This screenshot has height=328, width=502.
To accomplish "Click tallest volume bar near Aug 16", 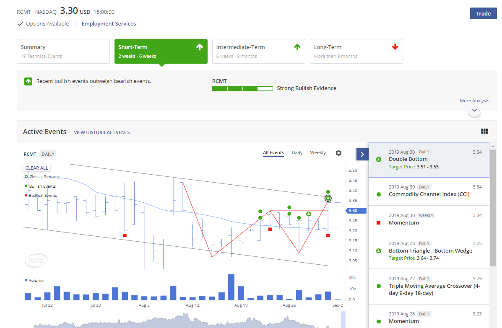I will (x=231, y=287).
